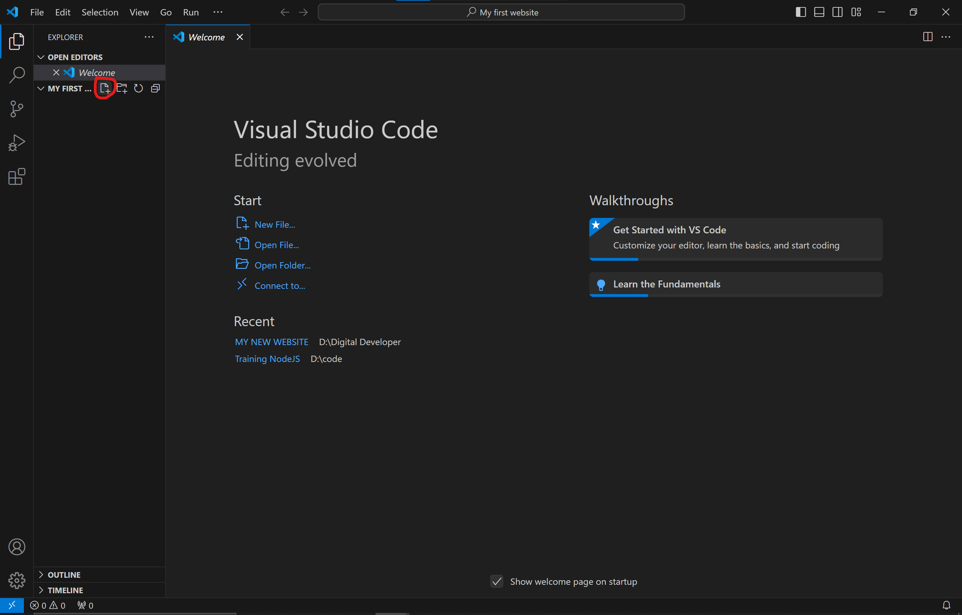
Task: Open remote window indicator in status bar
Action: click(x=12, y=606)
